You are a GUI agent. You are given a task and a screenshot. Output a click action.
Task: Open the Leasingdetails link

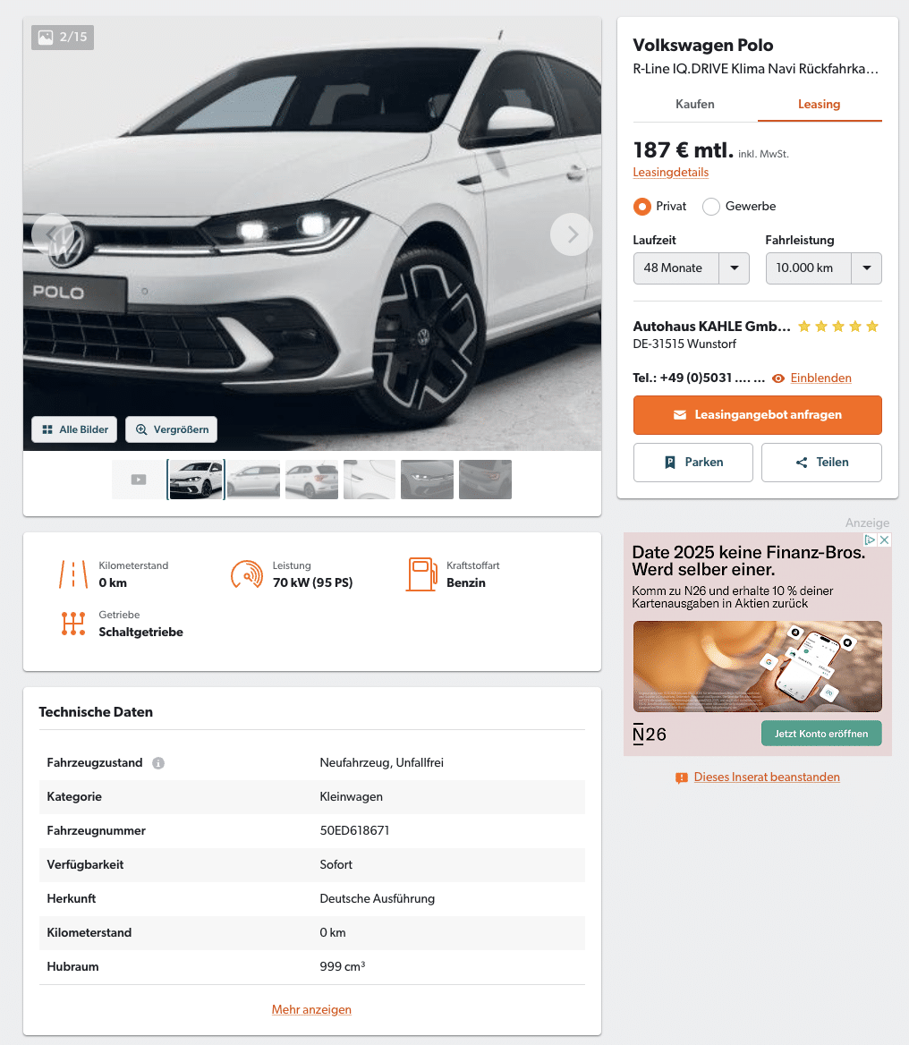click(x=670, y=172)
